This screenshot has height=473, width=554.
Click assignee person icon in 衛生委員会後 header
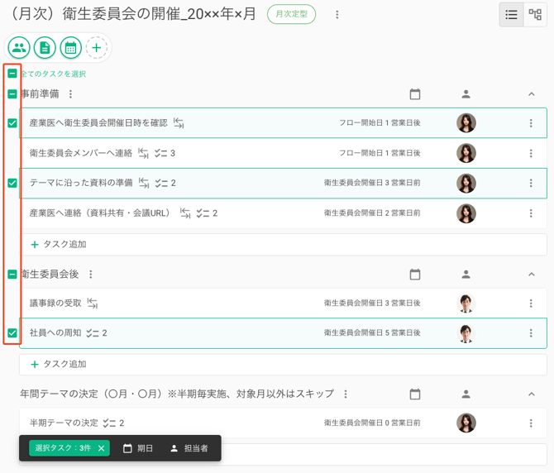point(466,274)
